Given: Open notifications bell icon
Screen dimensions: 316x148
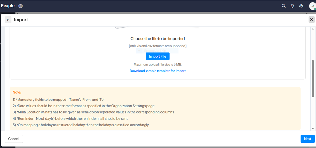Looking at the screenshot, I should [x=292, y=6].
